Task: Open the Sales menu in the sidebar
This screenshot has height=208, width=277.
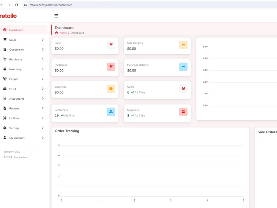Action: click(x=13, y=40)
